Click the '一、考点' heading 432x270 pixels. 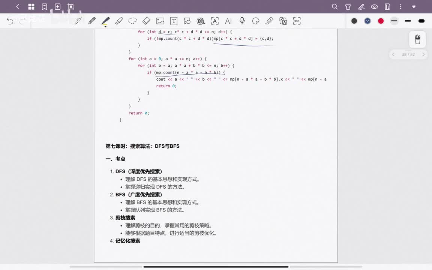(115, 159)
